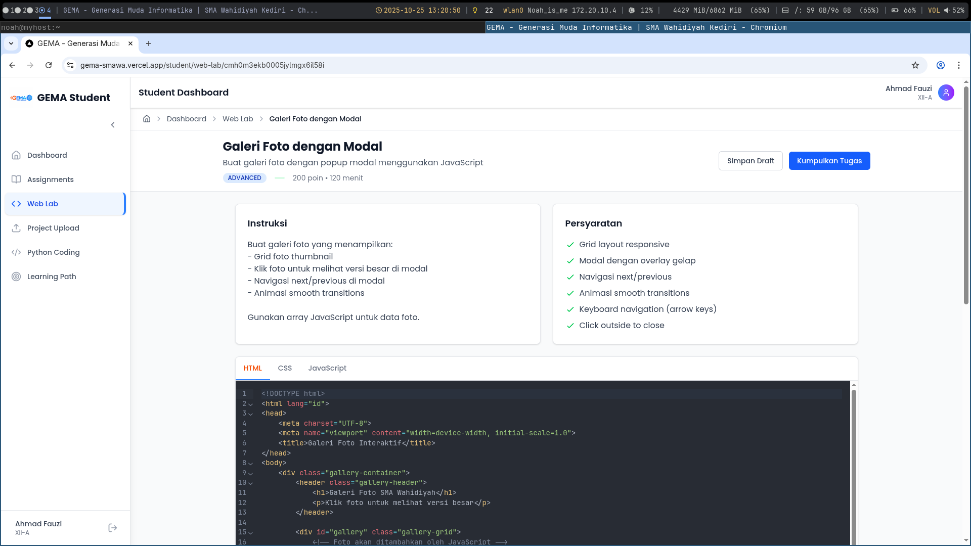The image size is (971, 546).
Task: Open the Learning Path sidebar item
Action: [51, 277]
